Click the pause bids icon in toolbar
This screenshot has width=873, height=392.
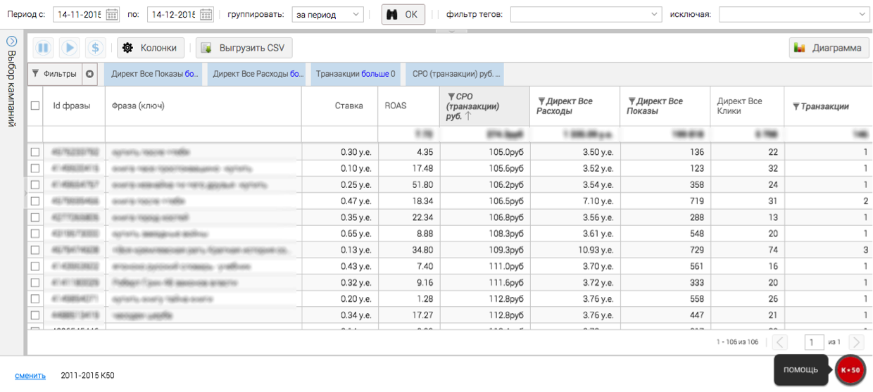pyautogui.click(x=44, y=48)
